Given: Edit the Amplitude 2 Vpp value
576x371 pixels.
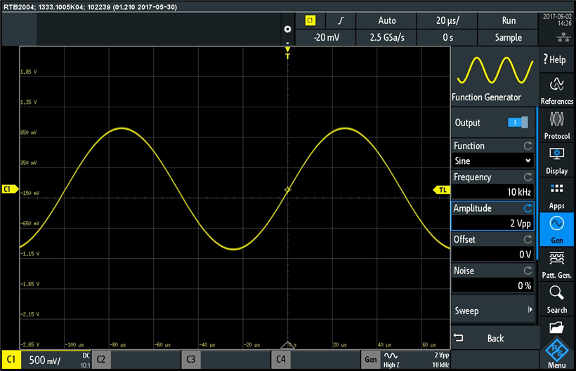Looking at the screenshot, I should tap(492, 223).
